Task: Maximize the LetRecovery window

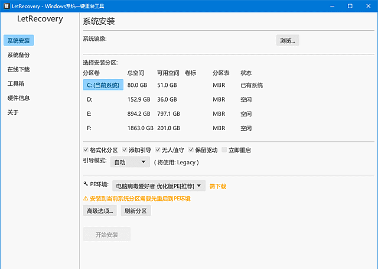Action: (350, 6)
